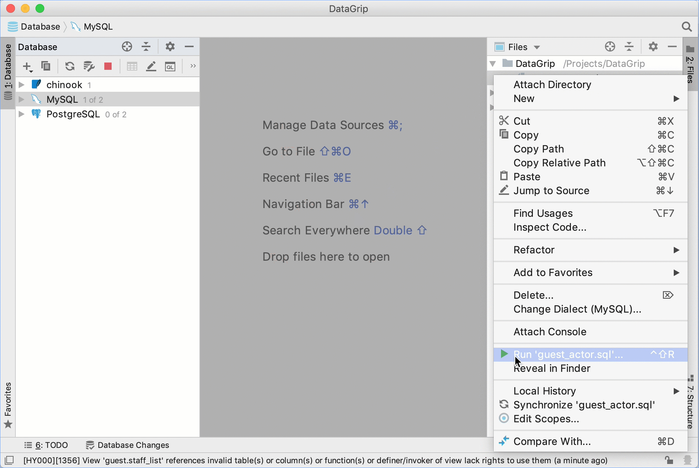699x468 pixels.
Task: Refresh the database tree
Action: click(70, 66)
